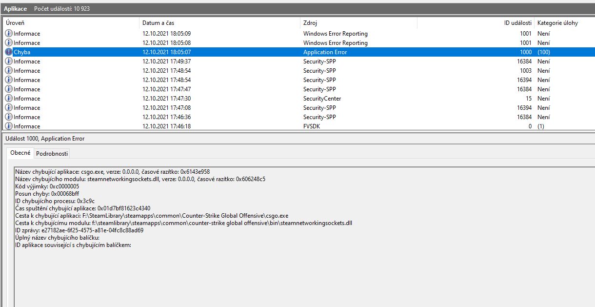Select the date cell 12.10.2021 17:47:30
595x307 pixels.
click(166, 99)
